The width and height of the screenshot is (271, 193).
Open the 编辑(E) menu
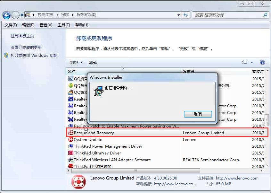(27, 25)
